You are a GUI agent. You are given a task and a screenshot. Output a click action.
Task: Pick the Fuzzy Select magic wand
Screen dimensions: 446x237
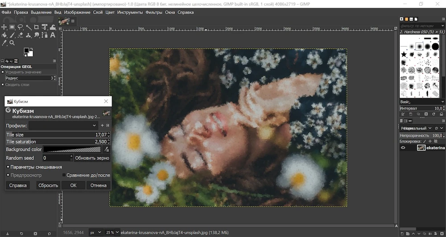pyautogui.click(x=28, y=27)
